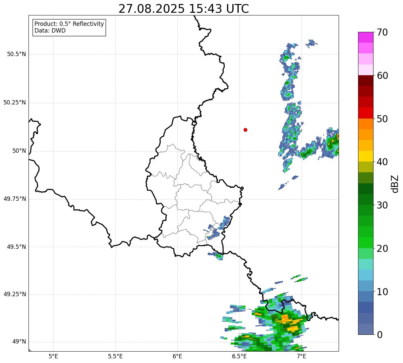Screen dimensions: 403x363
Task: Click the magenta swatch at top of colorbar
Action: [365, 37]
